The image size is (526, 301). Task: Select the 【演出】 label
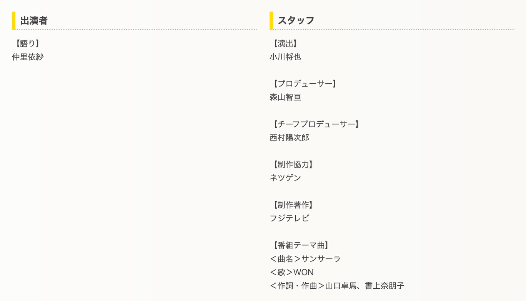coord(285,44)
